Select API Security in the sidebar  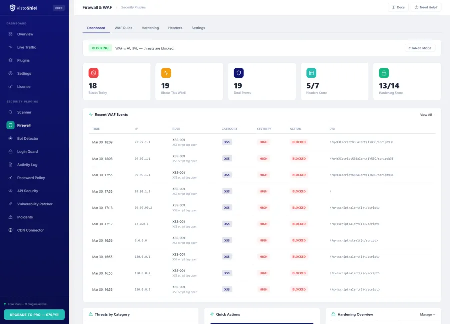(x=27, y=191)
